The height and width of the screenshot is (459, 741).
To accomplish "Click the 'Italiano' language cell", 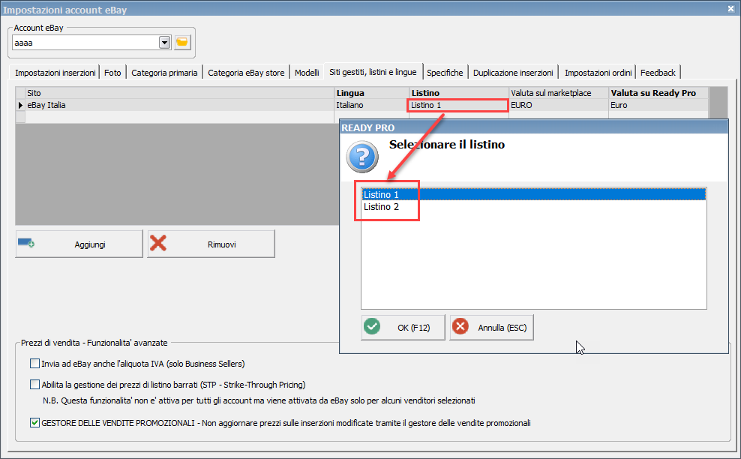I will click(x=372, y=105).
